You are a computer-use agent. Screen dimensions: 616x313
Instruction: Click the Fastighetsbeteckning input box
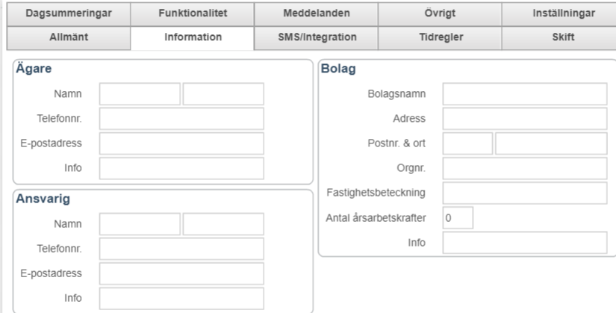[x=524, y=193]
